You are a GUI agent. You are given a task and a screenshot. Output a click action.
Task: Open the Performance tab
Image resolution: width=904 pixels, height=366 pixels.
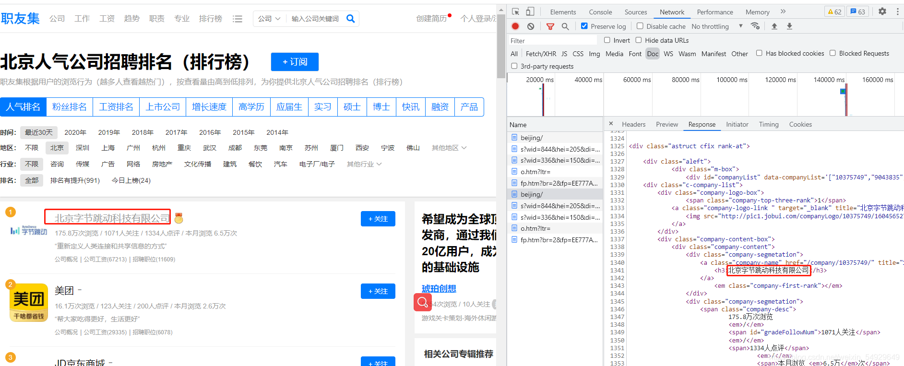point(715,12)
